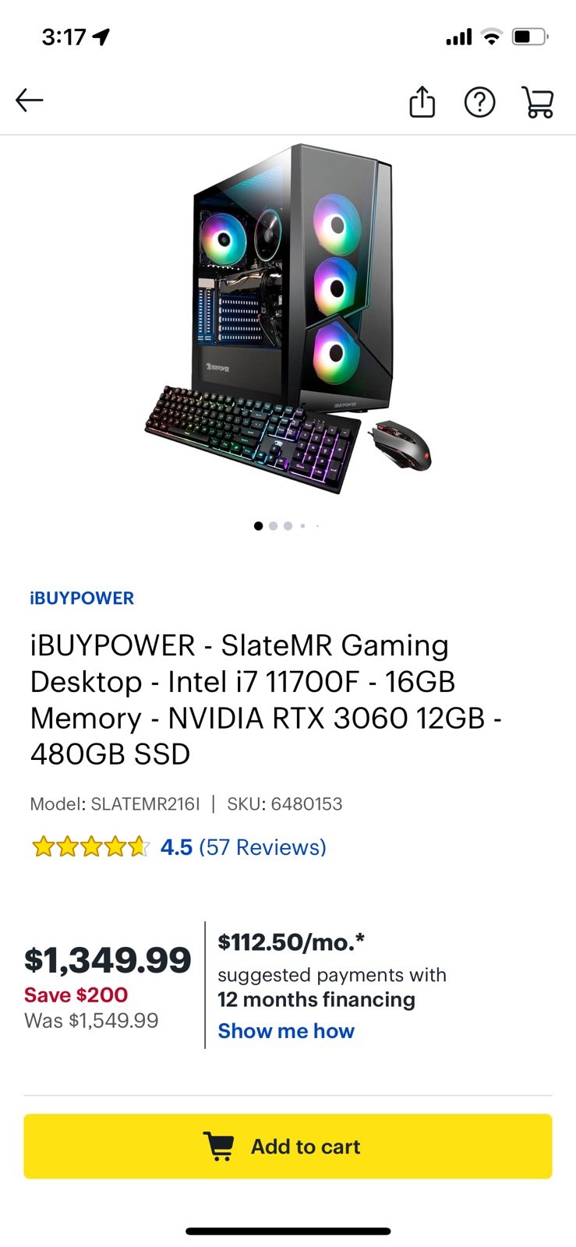576x1247 pixels.
Task: View the shopping cart icon
Action: (538, 102)
